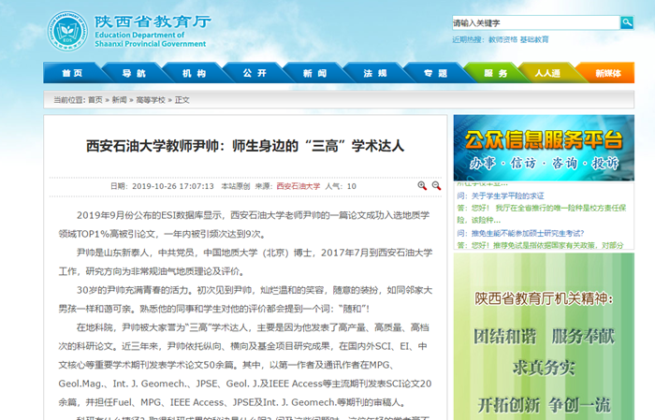The image size is (655, 420).
Task: Click the 基础教育 hot search link
Action: [x=534, y=40]
